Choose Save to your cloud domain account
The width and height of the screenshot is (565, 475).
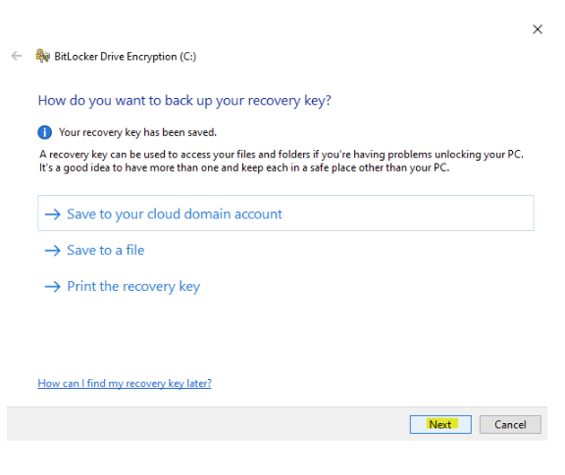click(x=285, y=214)
